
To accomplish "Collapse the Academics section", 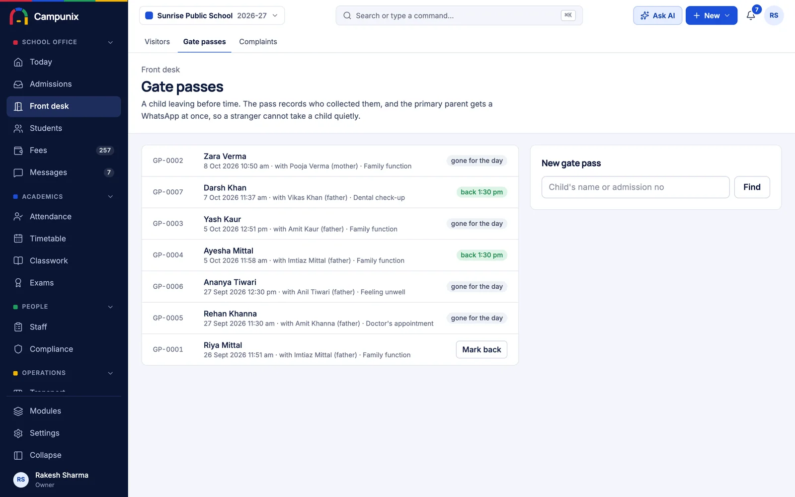I will point(110,197).
